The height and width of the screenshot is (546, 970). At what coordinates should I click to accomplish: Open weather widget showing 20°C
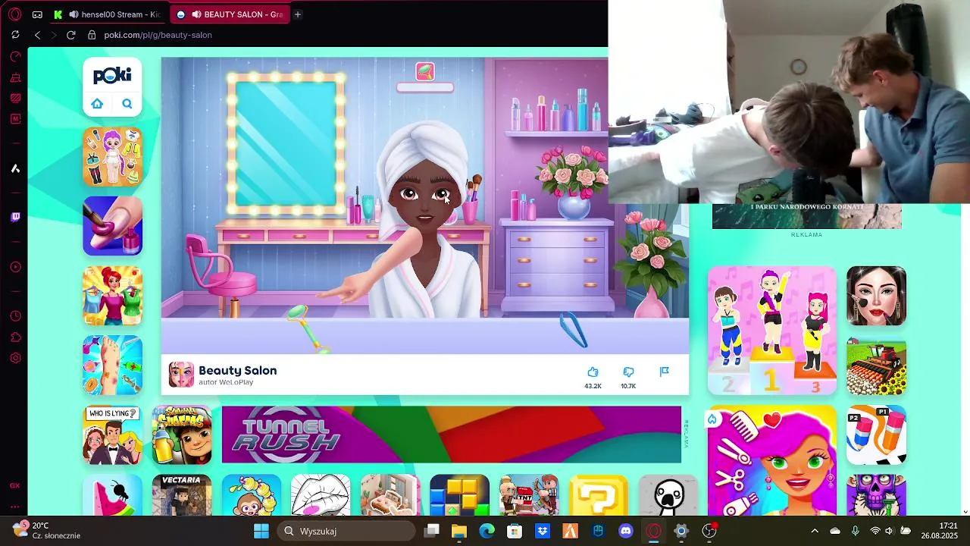point(46,530)
